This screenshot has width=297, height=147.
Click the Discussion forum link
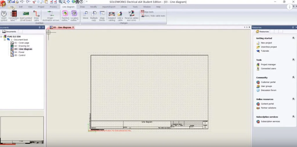coord(268,90)
